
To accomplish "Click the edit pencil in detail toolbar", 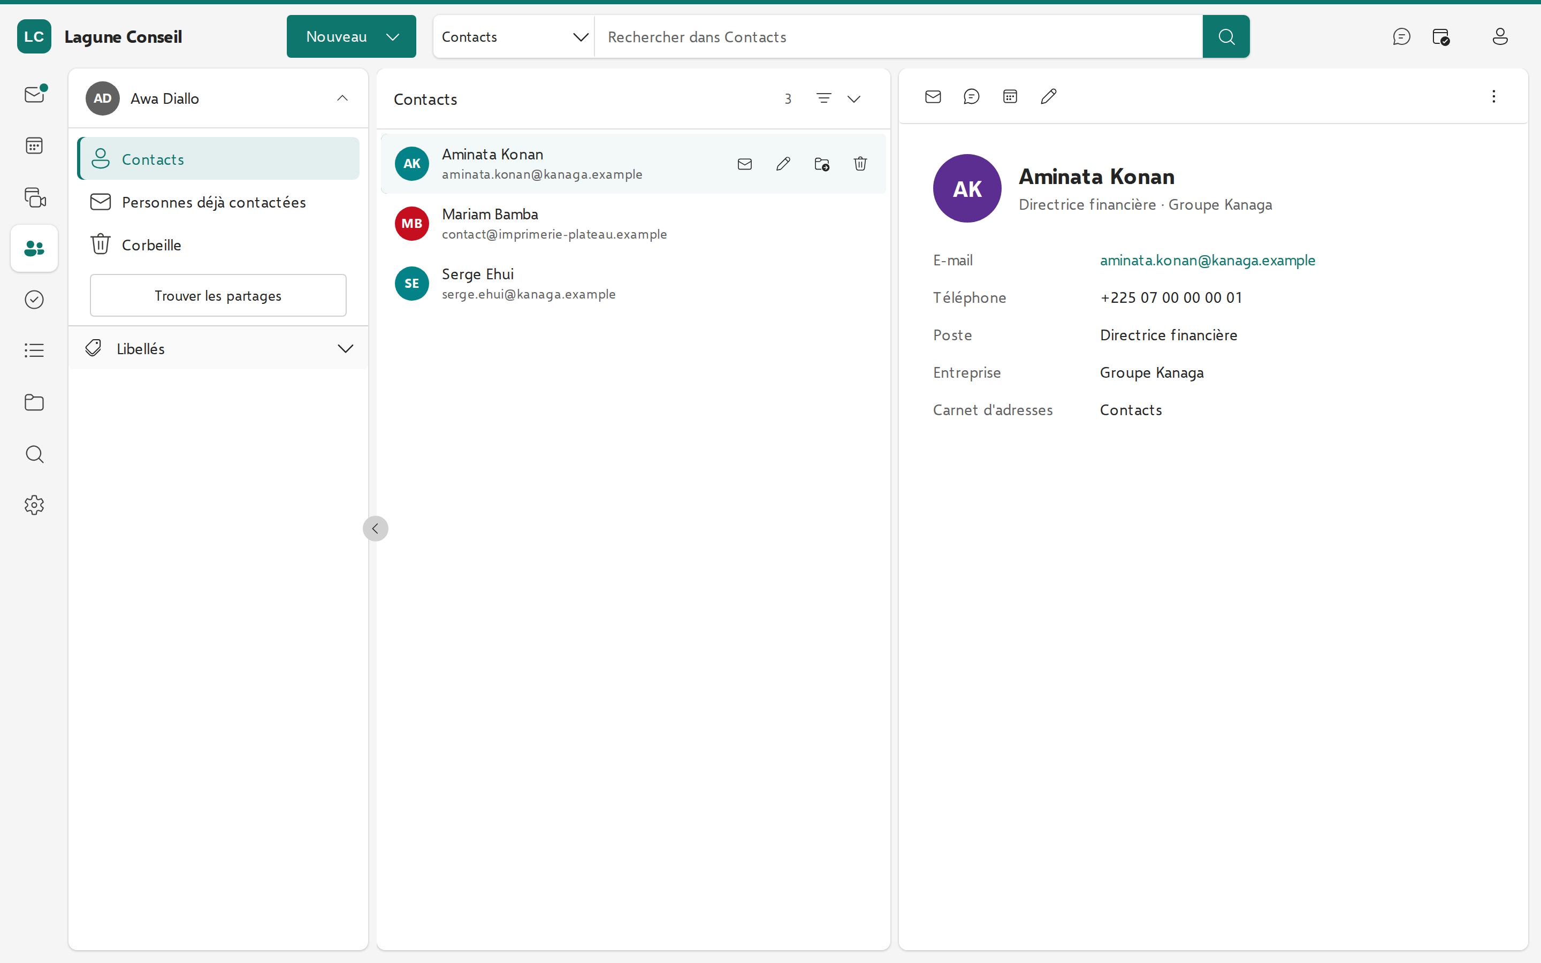I will pyautogui.click(x=1049, y=97).
